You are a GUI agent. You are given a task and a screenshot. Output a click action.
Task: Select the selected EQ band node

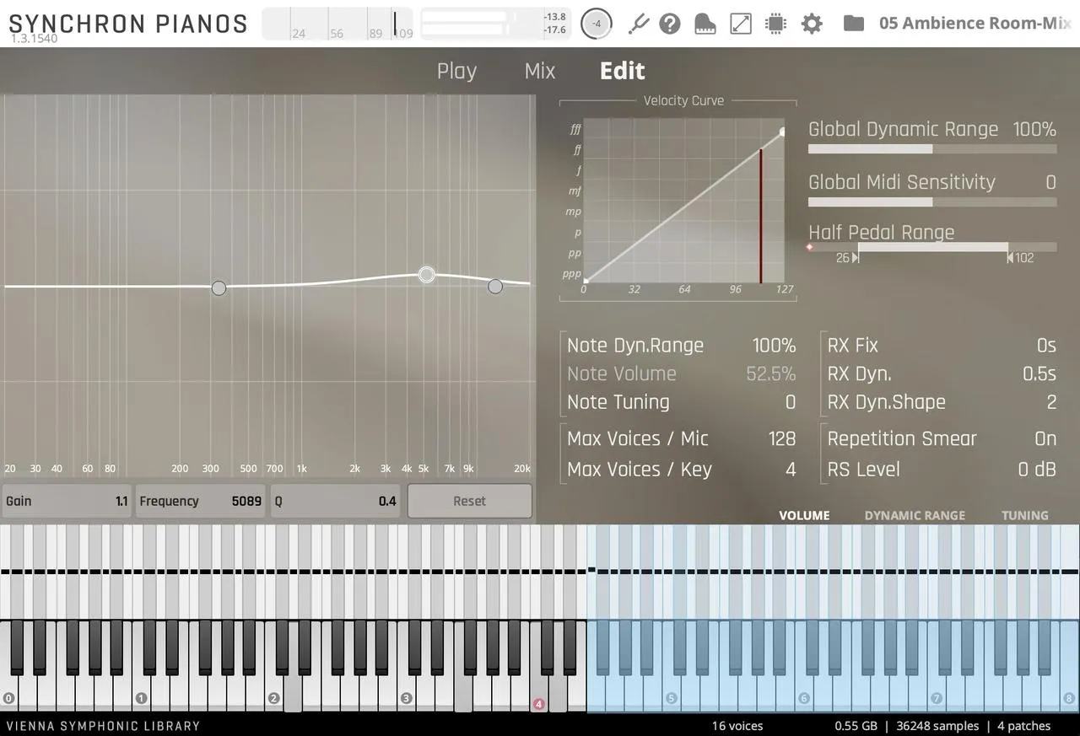427,274
